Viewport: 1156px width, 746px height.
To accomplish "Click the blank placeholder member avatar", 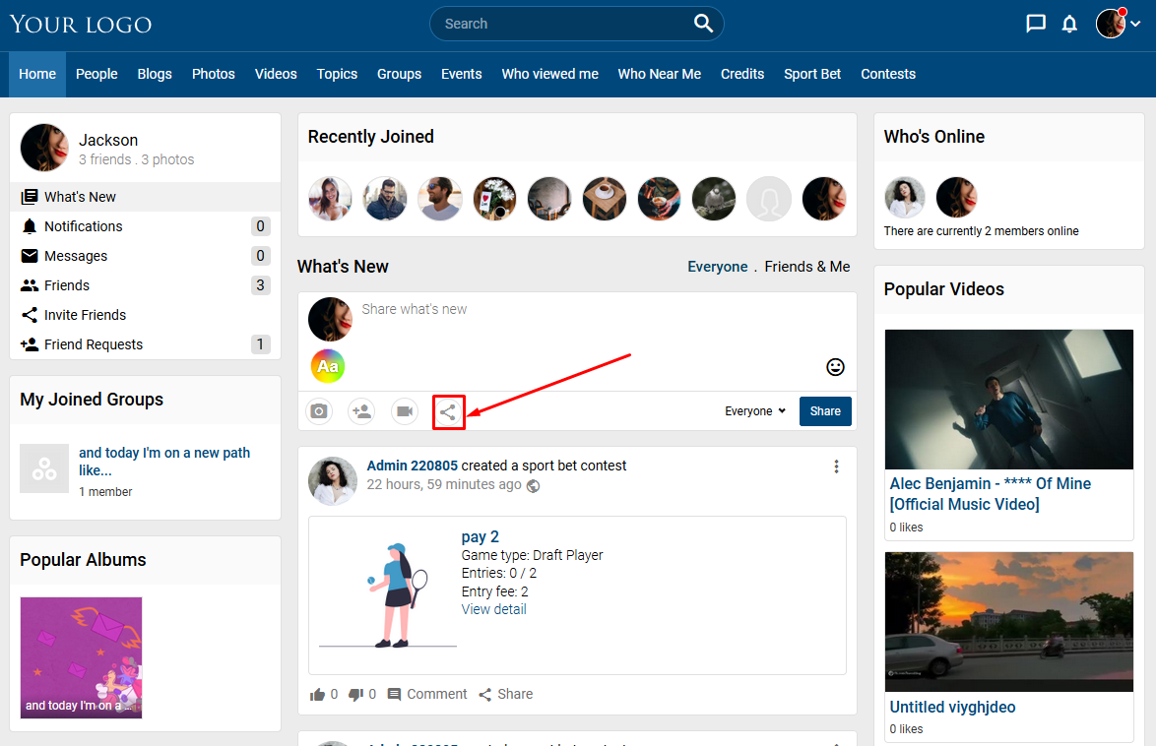I will [769, 199].
